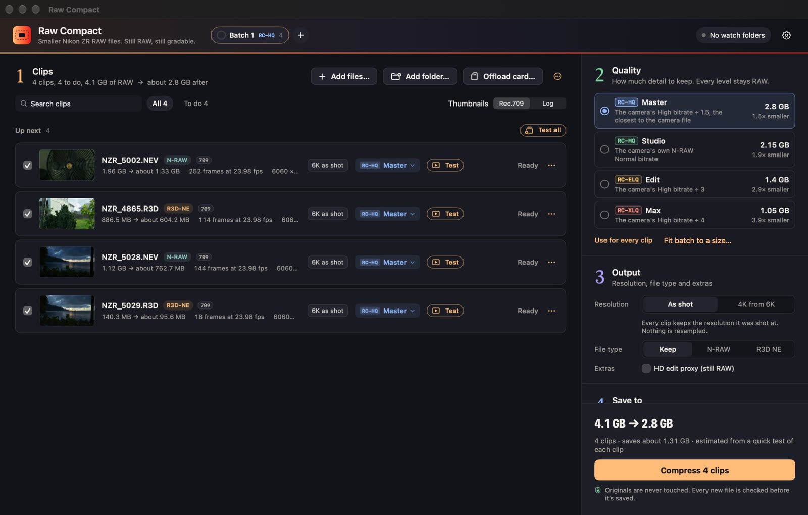Open more options for NZR_4865.R3D
The height and width of the screenshot is (515, 808).
(x=551, y=214)
